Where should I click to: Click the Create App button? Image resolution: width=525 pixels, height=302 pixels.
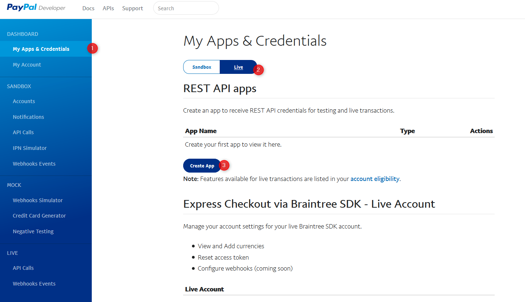(202, 166)
